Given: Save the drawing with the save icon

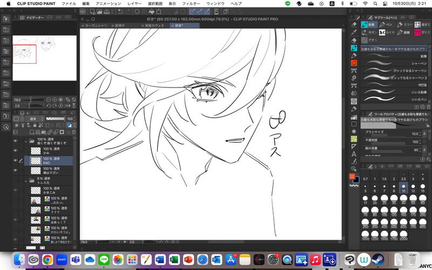Looking at the screenshot, I should (x=106, y=11).
